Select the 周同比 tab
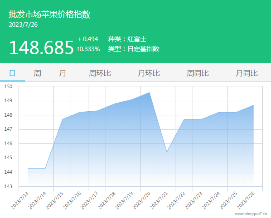This screenshot has height=218, width=271. [198, 73]
